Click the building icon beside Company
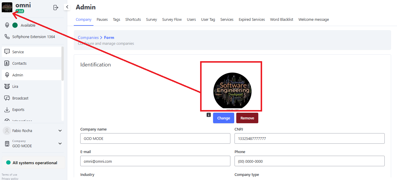The height and width of the screenshot is (180, 397). click(x=7, y=144)
